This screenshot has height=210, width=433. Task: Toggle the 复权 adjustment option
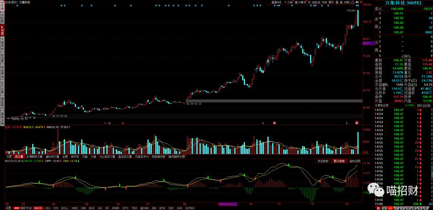pos(332,2)
